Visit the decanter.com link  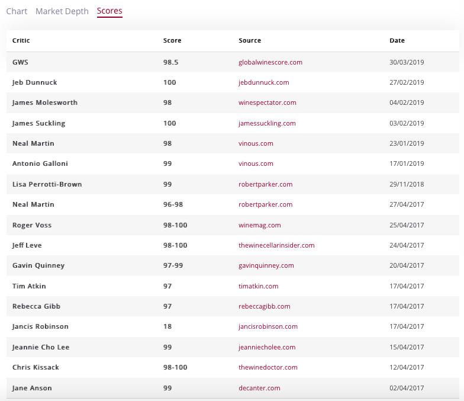pos(259,388)
